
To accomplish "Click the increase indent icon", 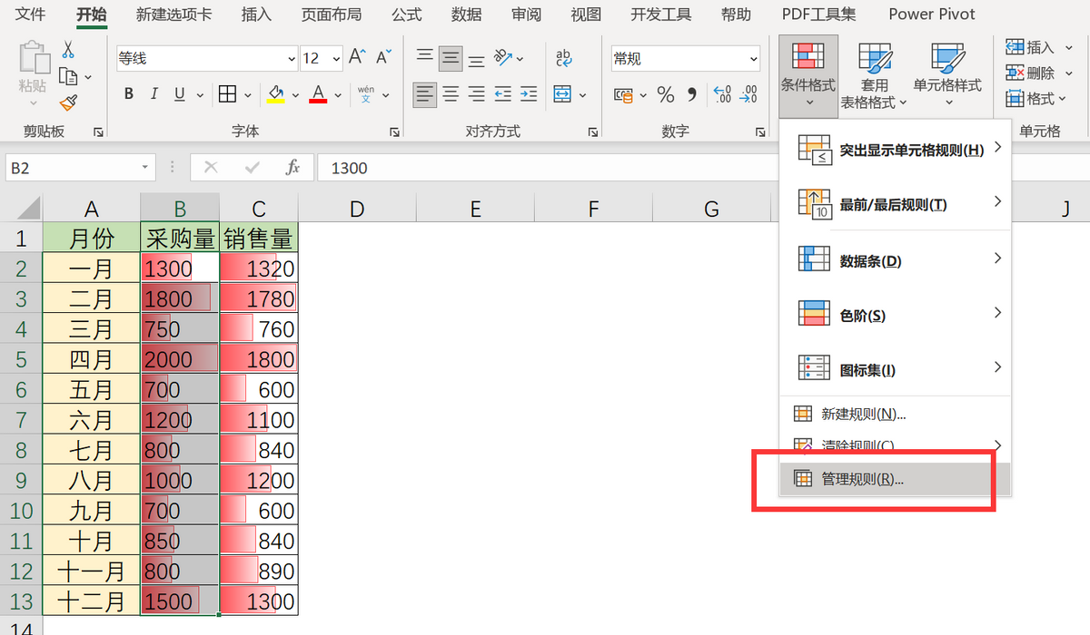I will pyautogui.click(x=529, y=94).
